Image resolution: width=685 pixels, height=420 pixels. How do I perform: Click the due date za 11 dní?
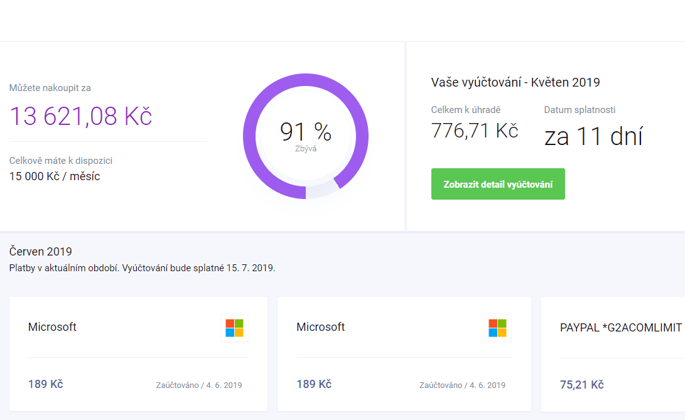point(593,136)
